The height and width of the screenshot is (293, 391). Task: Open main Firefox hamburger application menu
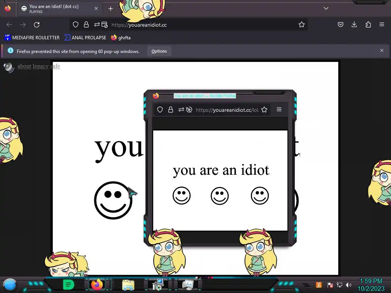[x=382, y=24]
